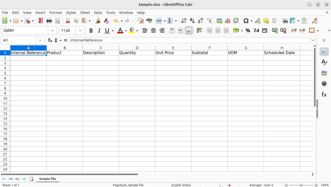
Task: Apply red font color
Action: click(x=120, y=31)
